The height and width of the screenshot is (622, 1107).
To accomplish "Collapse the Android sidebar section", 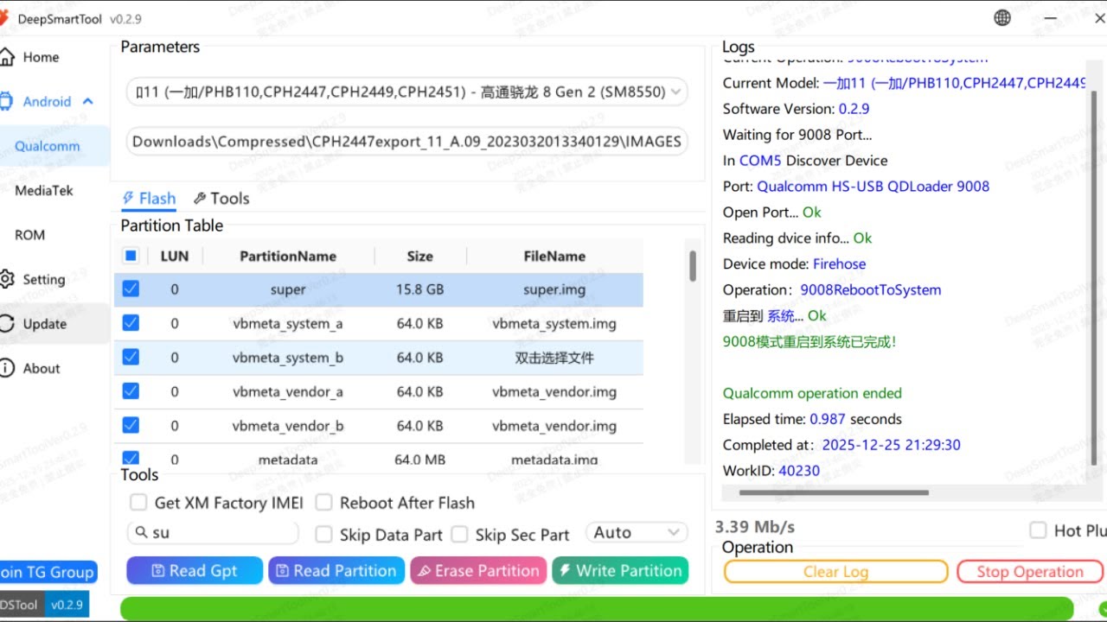I will coord(87,101).
